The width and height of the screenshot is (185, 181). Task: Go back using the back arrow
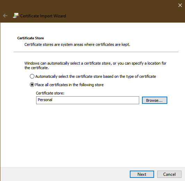point(5,16)
